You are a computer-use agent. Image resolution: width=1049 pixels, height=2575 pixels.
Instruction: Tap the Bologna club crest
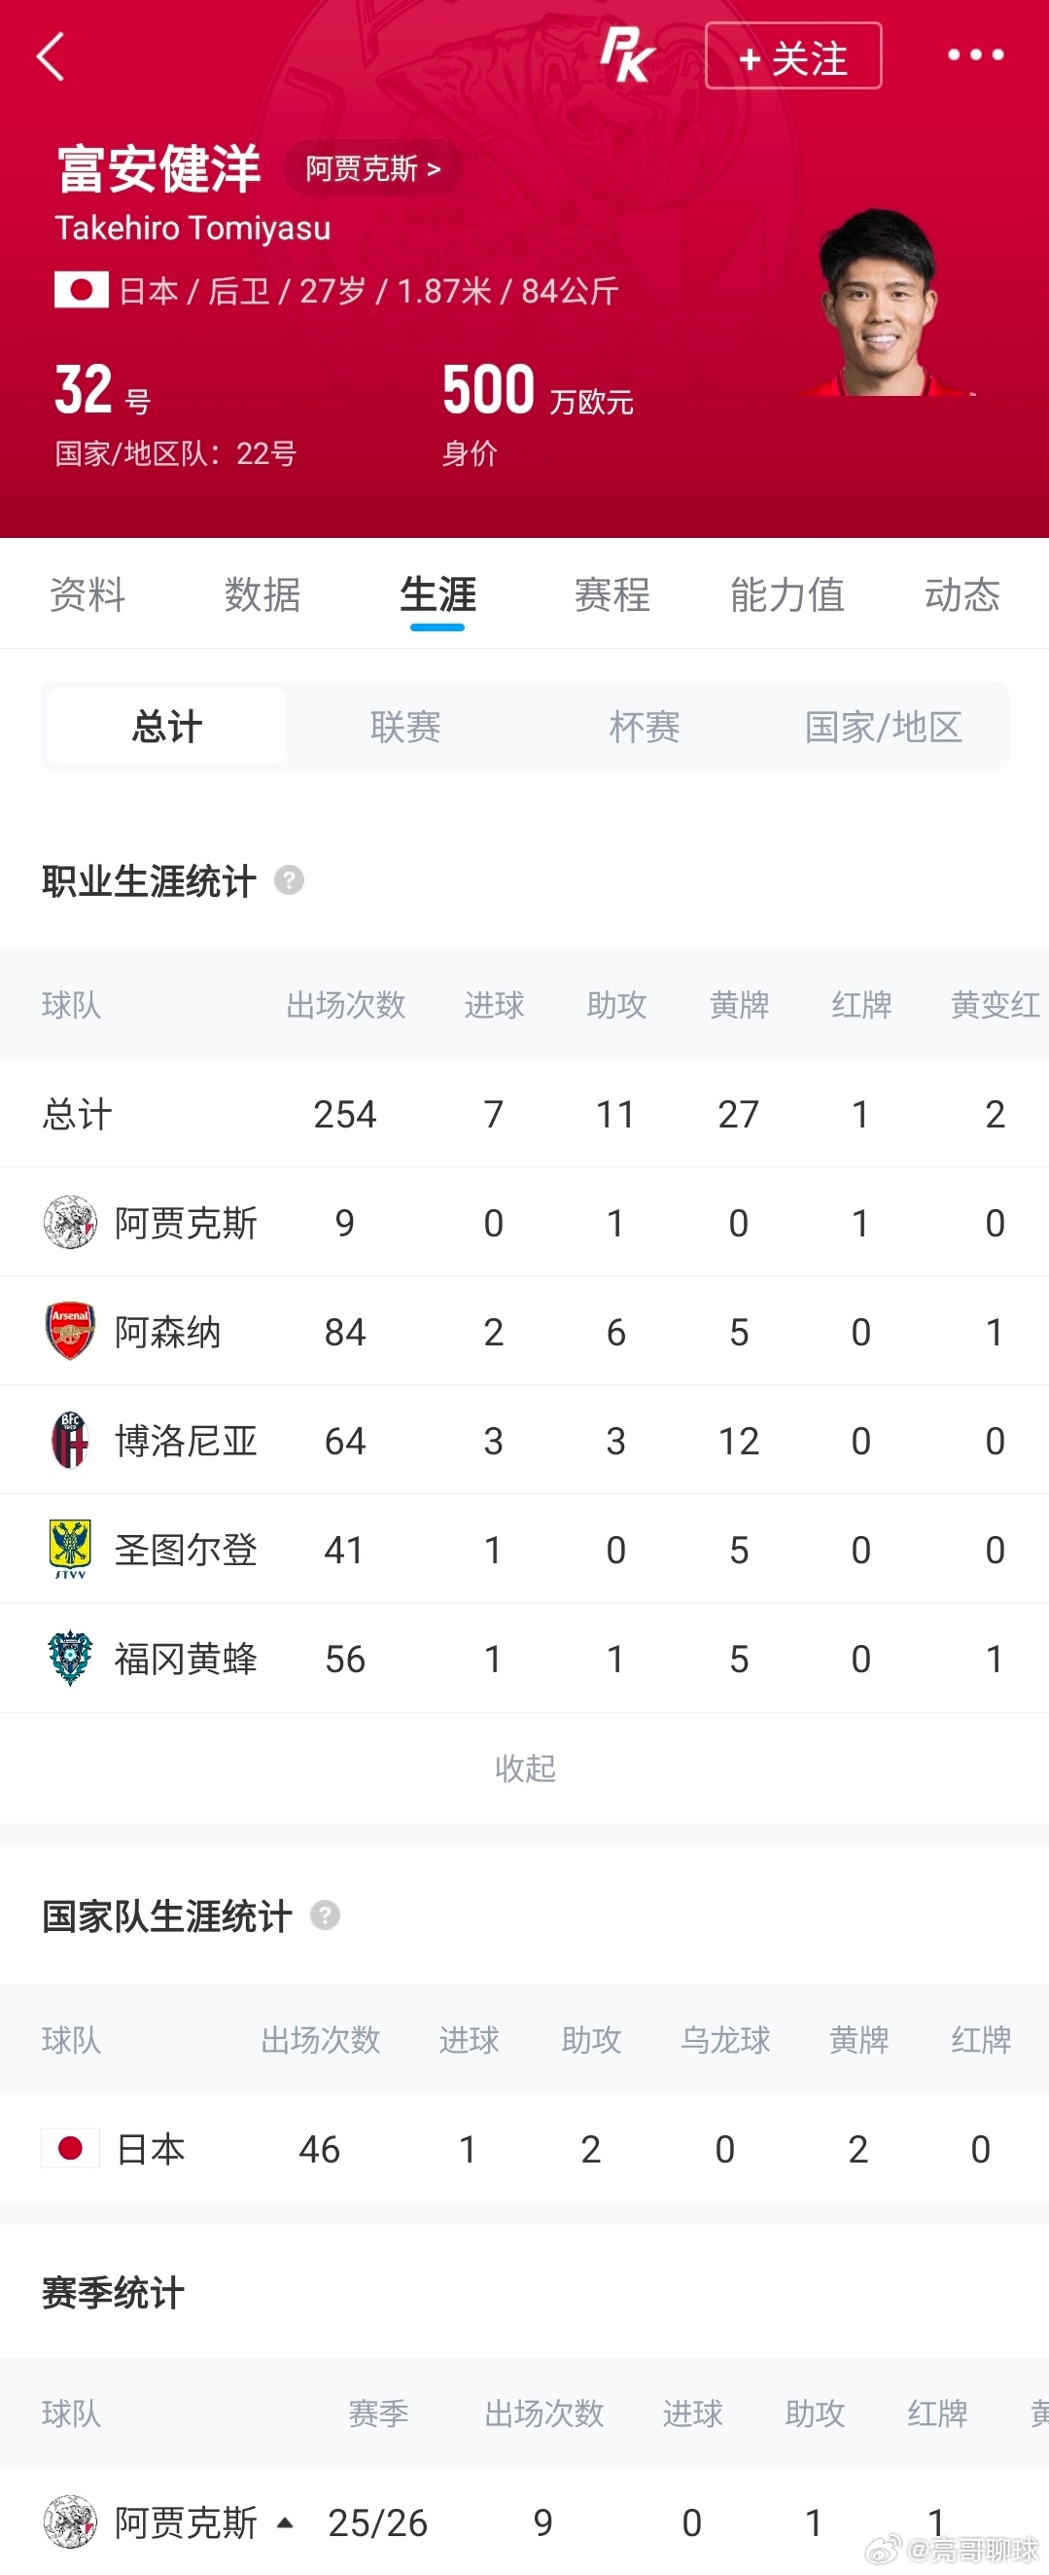(70, 1441)
